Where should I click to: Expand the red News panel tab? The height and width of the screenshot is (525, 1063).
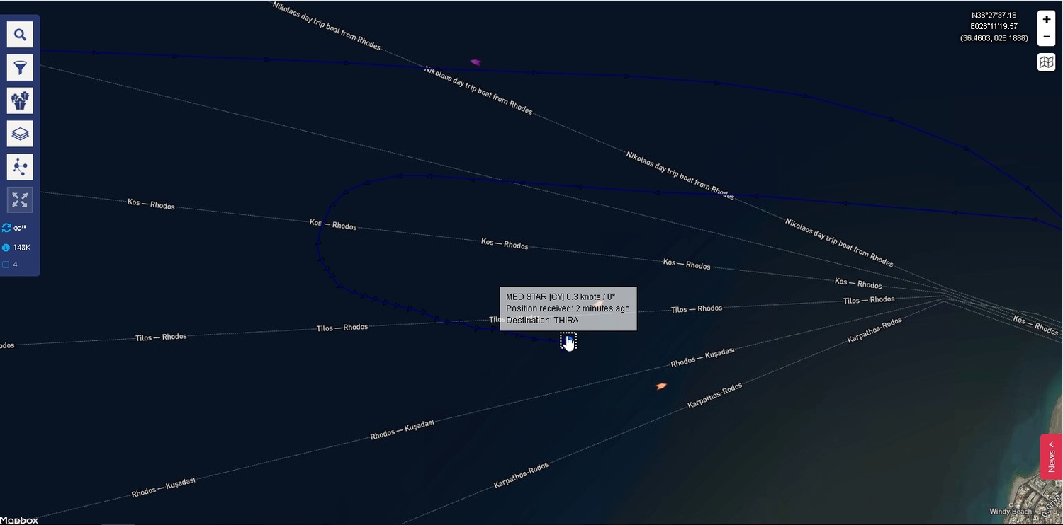point(1051,456)
